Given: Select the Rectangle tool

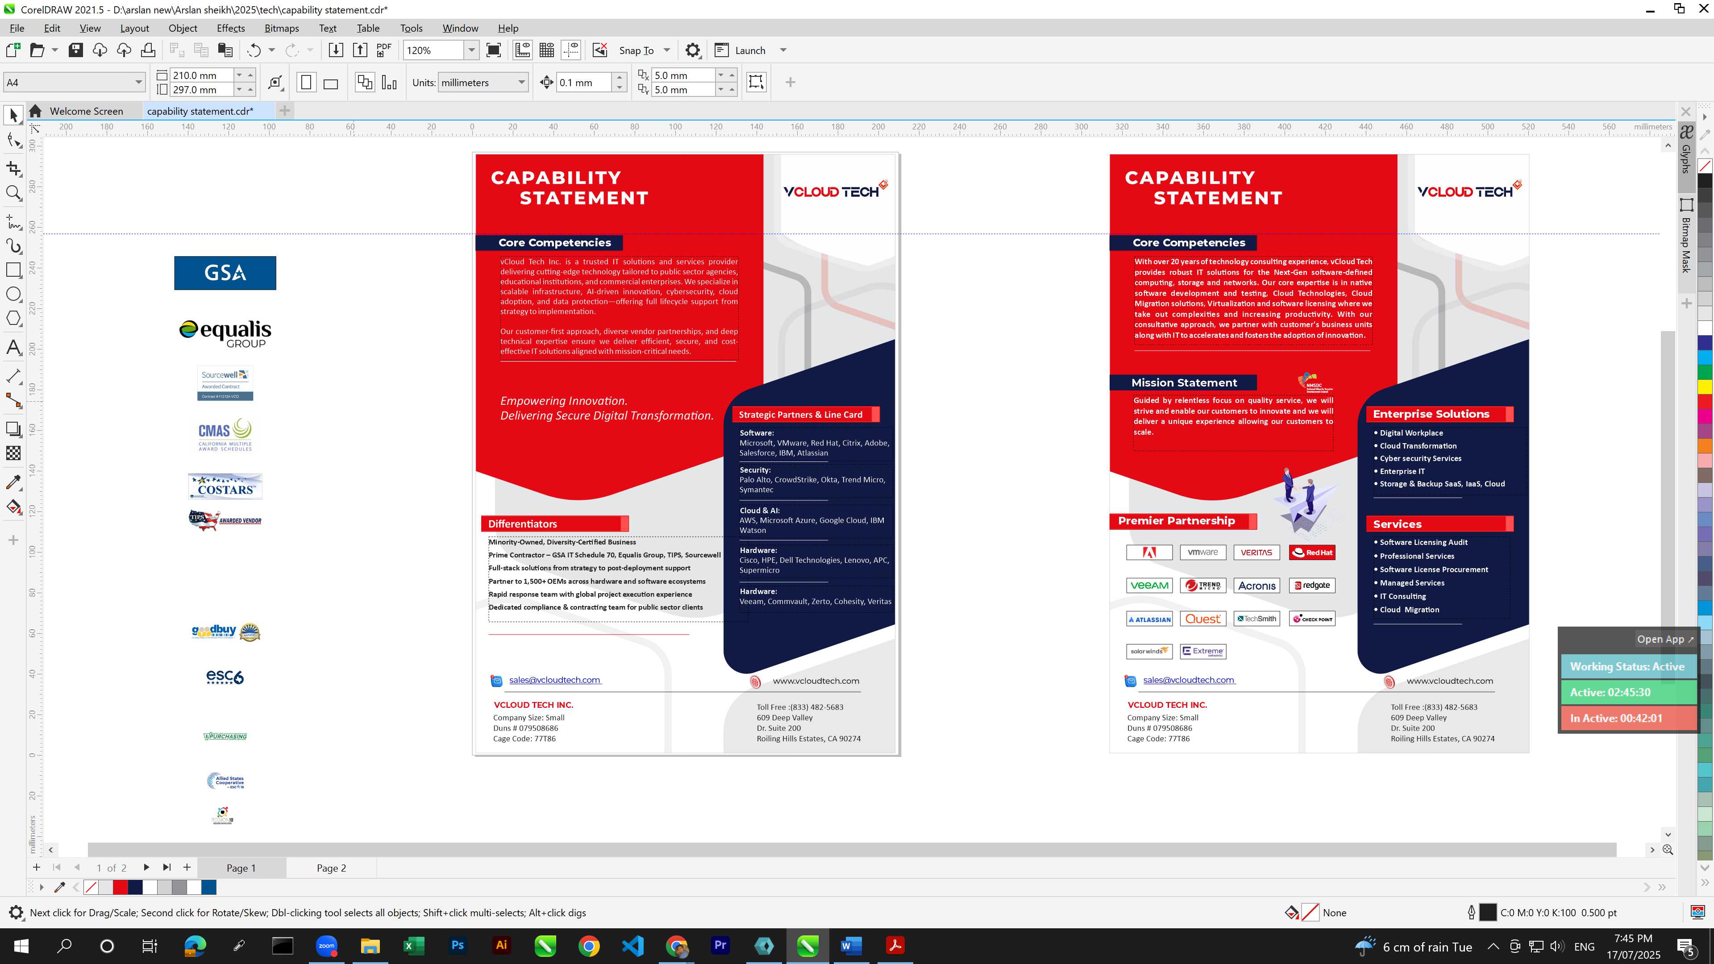Looking at the screenshot, I should click(13, 270).
